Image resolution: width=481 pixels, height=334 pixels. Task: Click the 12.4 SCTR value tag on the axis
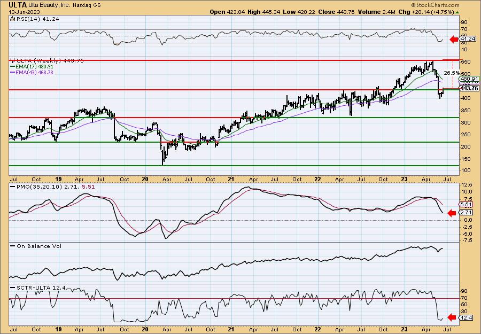(x=466, y=318)
